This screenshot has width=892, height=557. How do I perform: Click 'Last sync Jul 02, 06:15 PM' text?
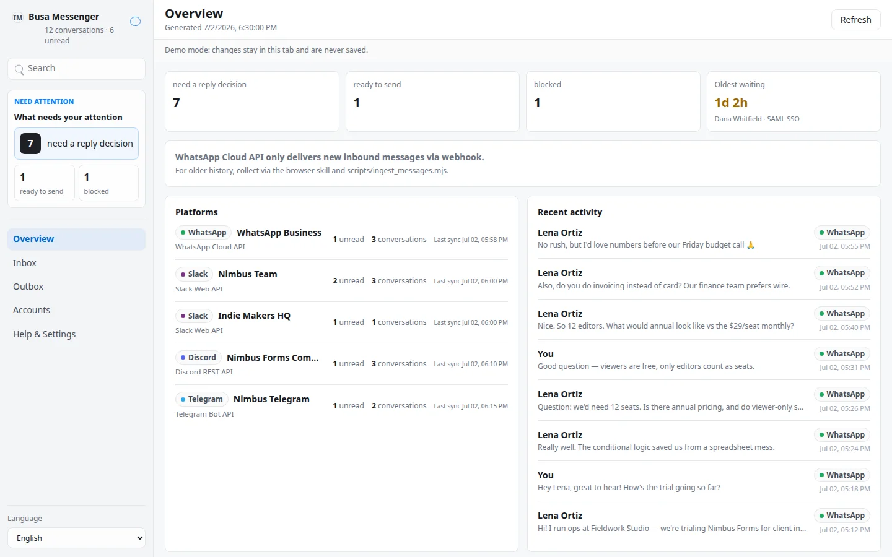[471, 406]
